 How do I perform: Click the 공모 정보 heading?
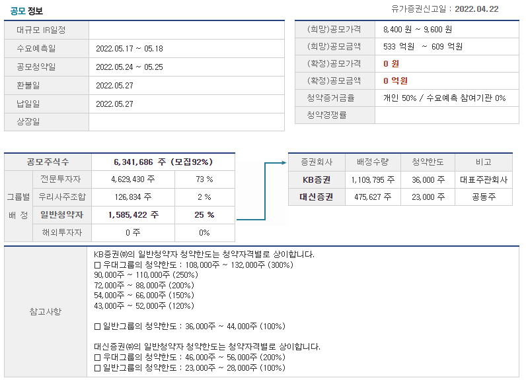tap(26, 11)
